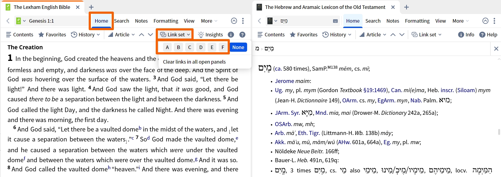Open resource dropdown chevron next to Genesis 1:1

tap(24, 21)
